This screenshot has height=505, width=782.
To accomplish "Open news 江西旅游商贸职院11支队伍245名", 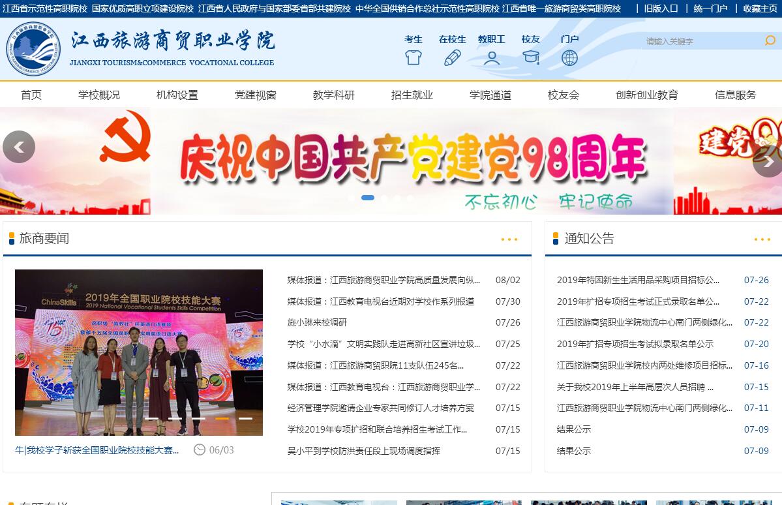I will pos(376,365).
